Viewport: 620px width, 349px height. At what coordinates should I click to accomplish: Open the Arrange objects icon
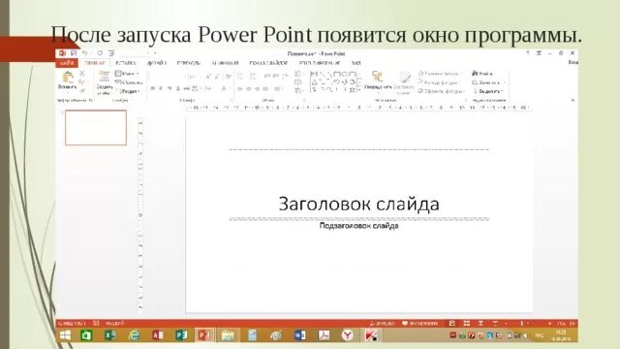click(378, 77)
